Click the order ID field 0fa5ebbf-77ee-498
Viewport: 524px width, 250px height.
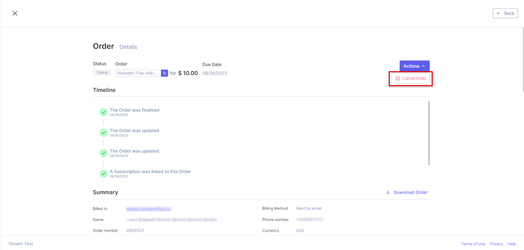(x=138, y=73)
